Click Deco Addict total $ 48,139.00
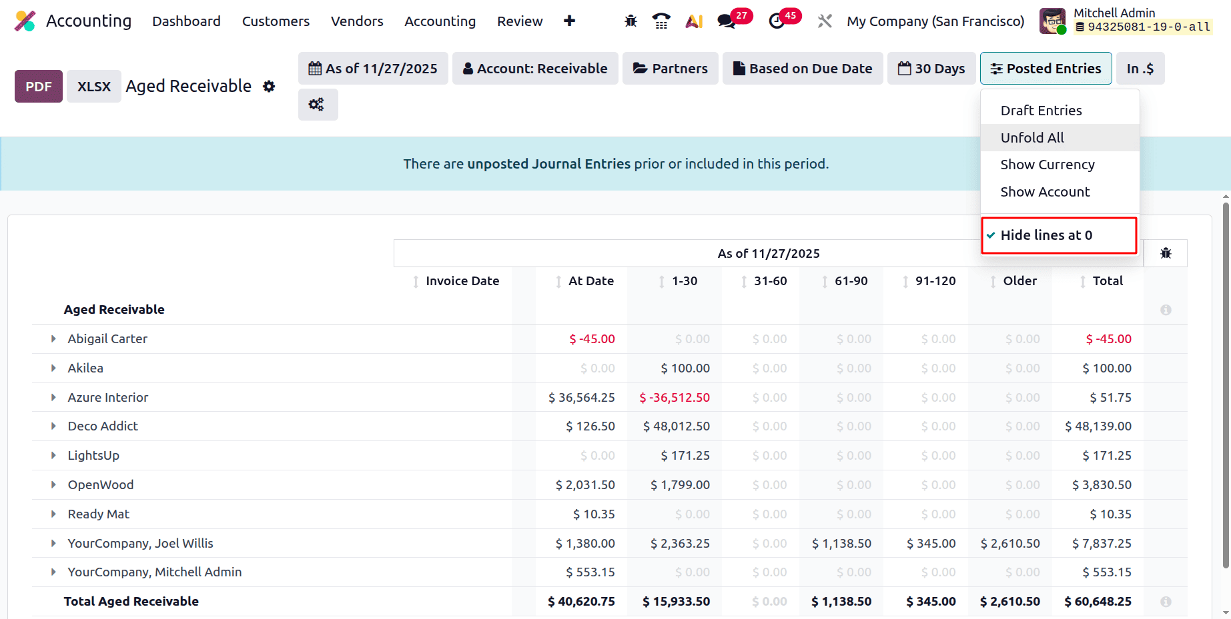Screen dimensions: 1231x619 pyautogui.click(x=1098, y=426)
